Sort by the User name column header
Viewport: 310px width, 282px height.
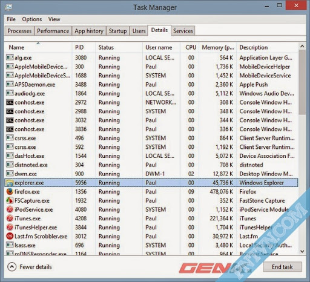tap(161, 47)
